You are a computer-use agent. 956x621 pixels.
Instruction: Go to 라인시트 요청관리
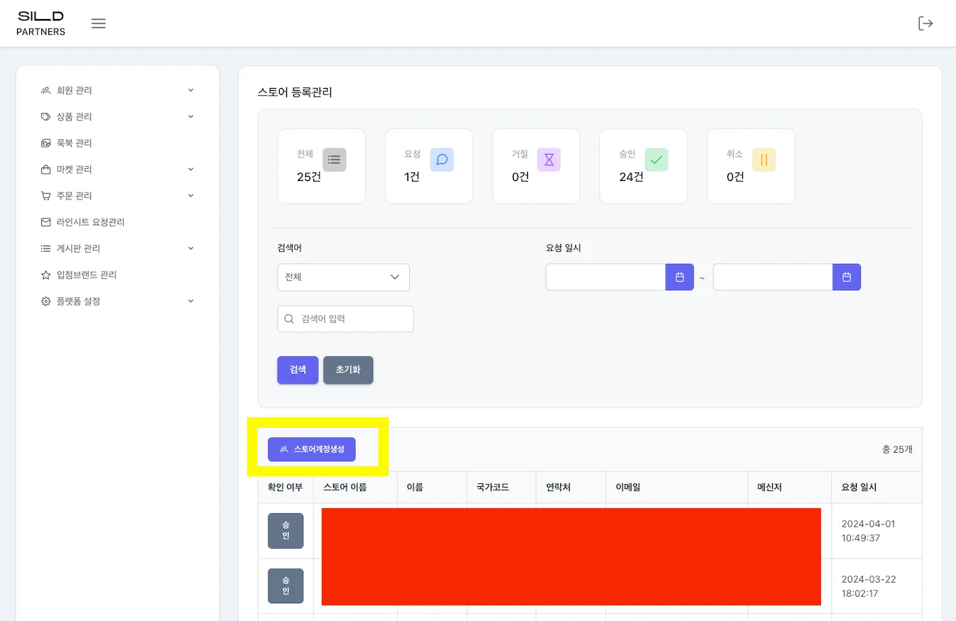click(90, 222)
